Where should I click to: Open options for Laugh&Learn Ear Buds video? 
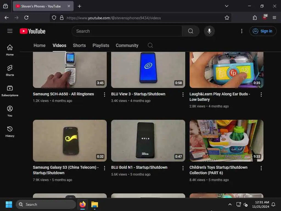coord(261,95)
